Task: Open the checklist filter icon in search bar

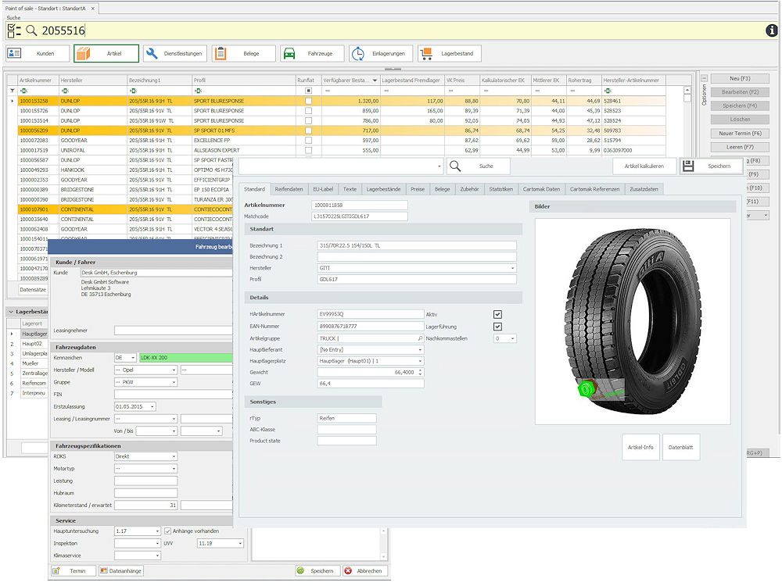Action: (x=14, y=31)
